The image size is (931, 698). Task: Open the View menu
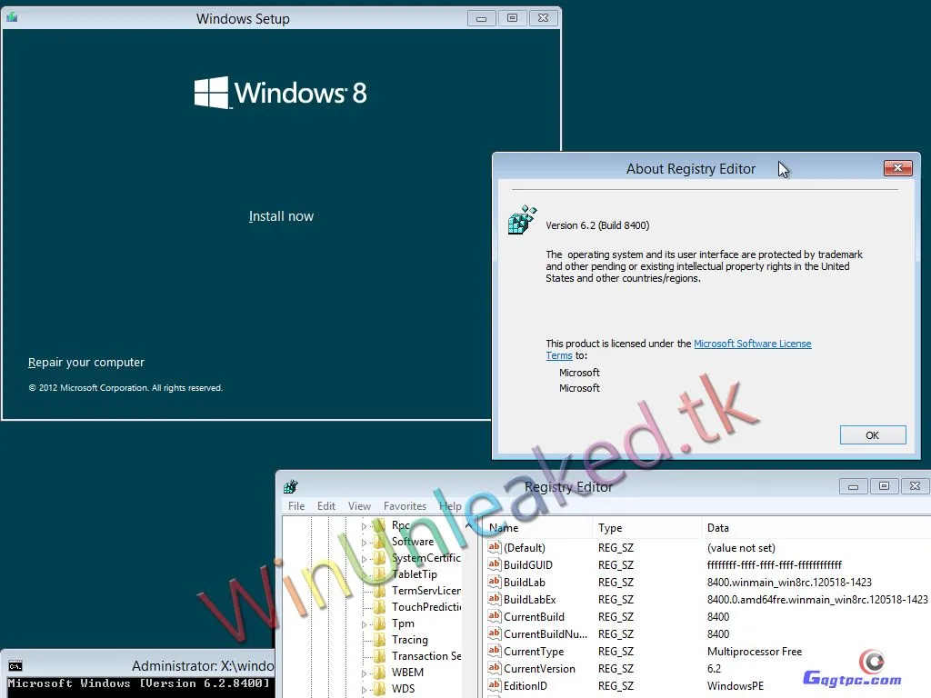point(359,506)
